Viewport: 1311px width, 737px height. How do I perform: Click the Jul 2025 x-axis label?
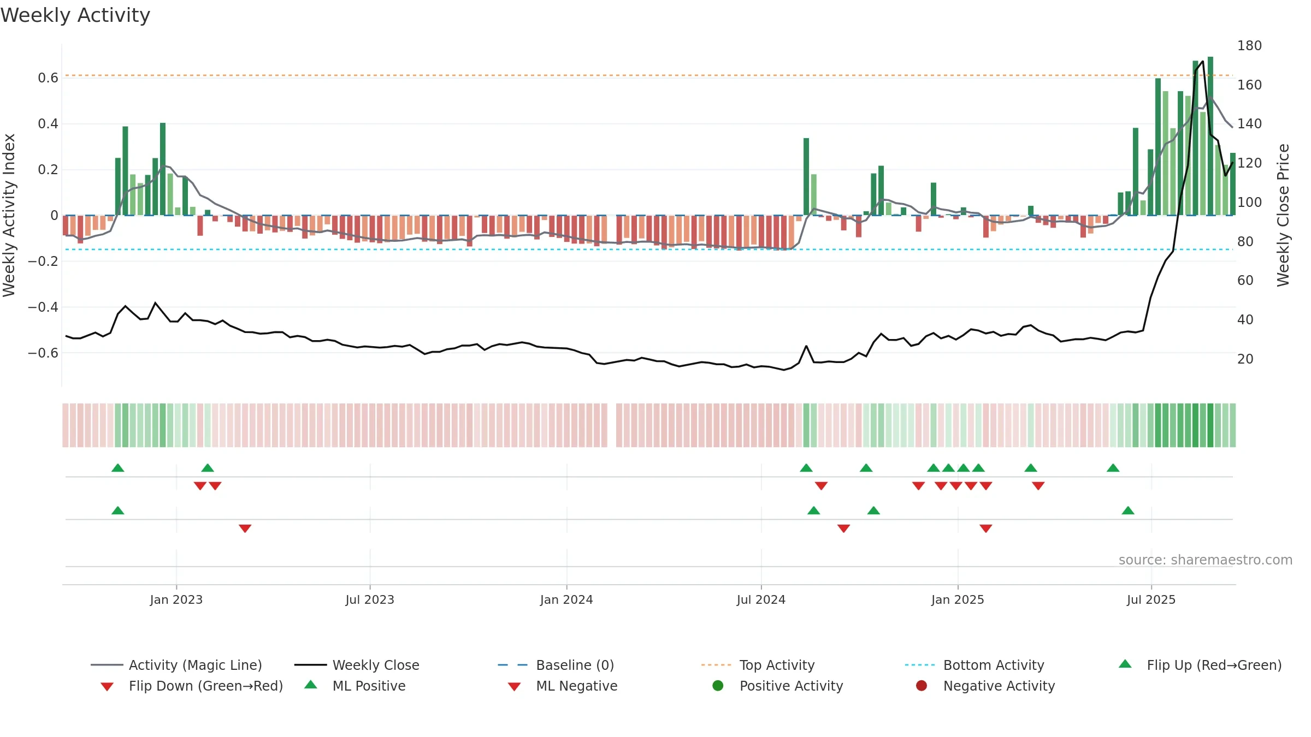pyautogui.click(x=1151, y=599)
